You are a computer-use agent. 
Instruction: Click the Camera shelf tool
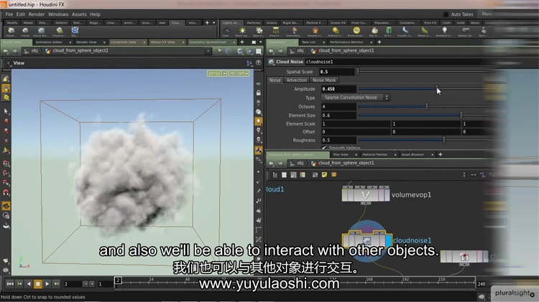(226, 31)
